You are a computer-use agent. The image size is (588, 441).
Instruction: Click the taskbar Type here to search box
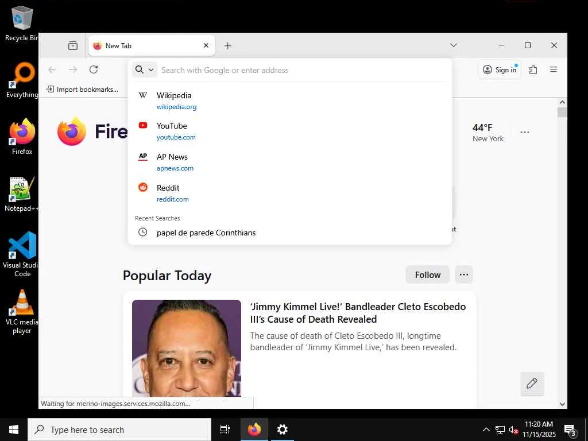click(x=119, y=430)
